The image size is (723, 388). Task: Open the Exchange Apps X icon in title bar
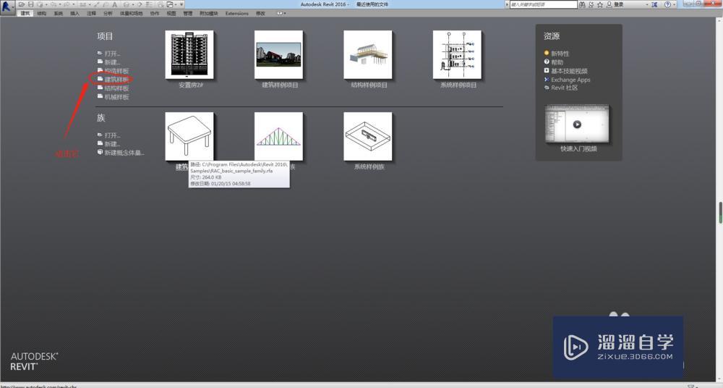[x=654, y=4]
